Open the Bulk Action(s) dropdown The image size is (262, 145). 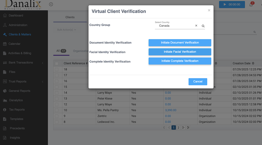click(66, 30)
